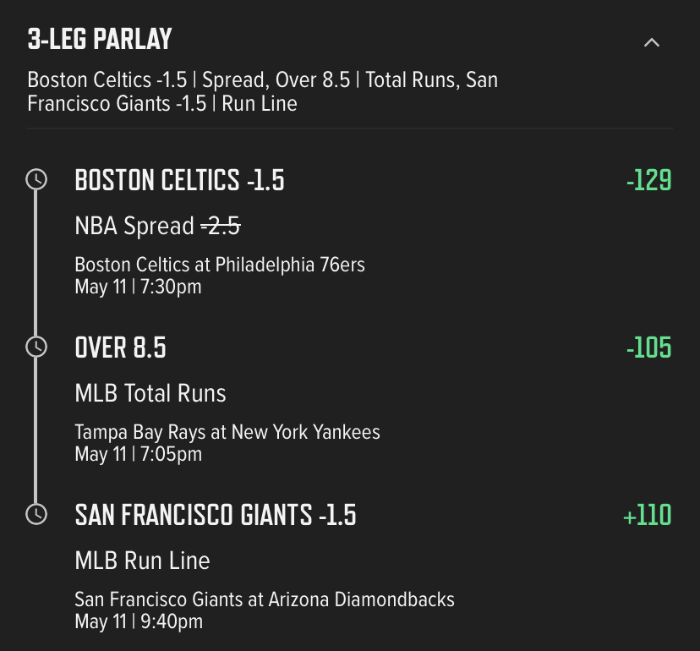Click the MLB Run Line label

142,561
